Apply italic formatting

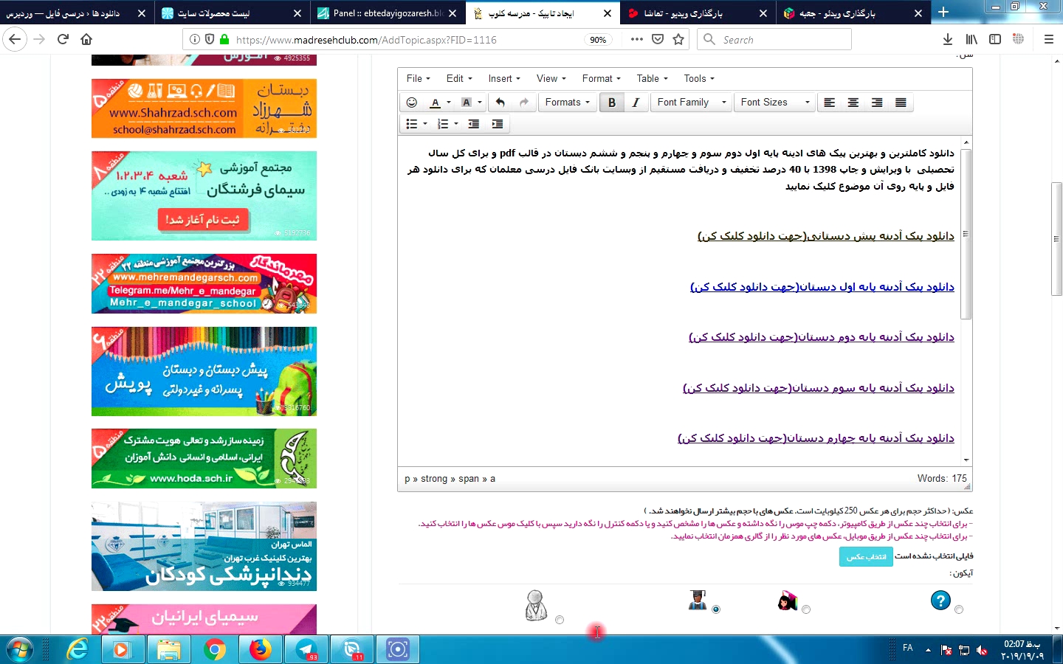pos(636,103)
